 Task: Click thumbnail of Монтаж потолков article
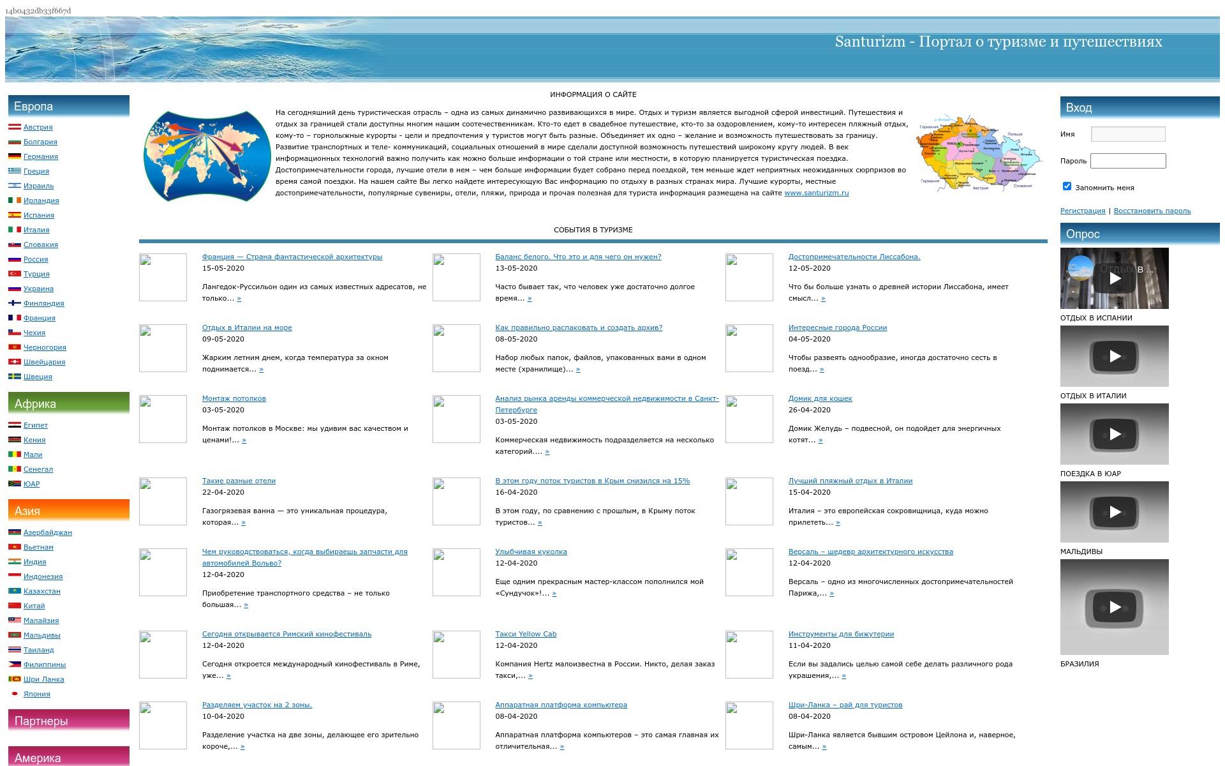pyautogui.click(x=163, y=419)
